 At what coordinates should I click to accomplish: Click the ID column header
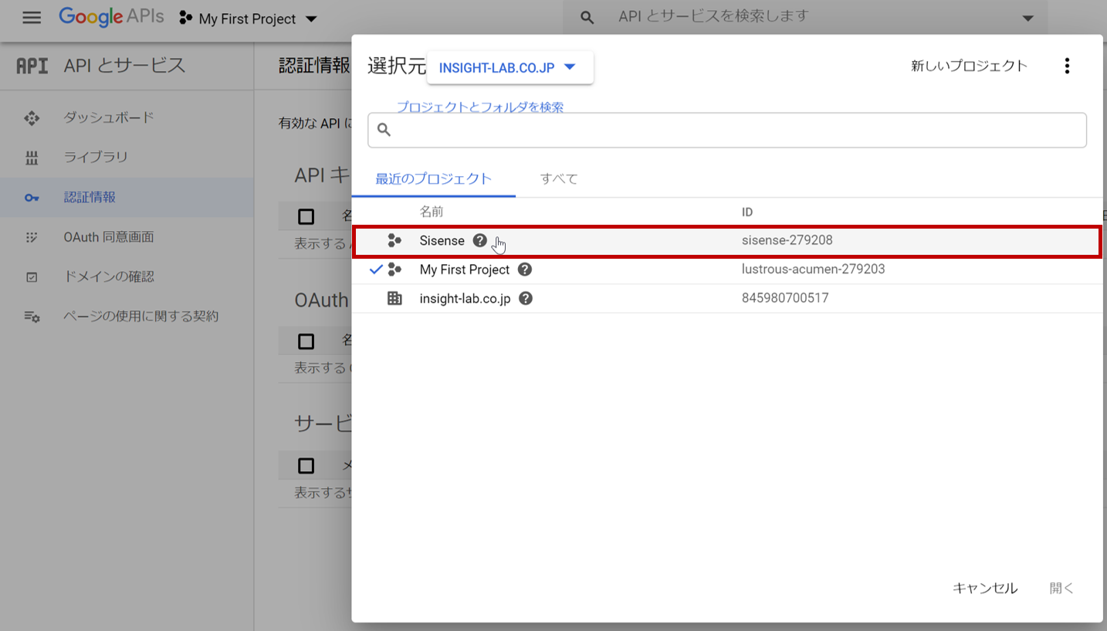click(x=747, y=212)
